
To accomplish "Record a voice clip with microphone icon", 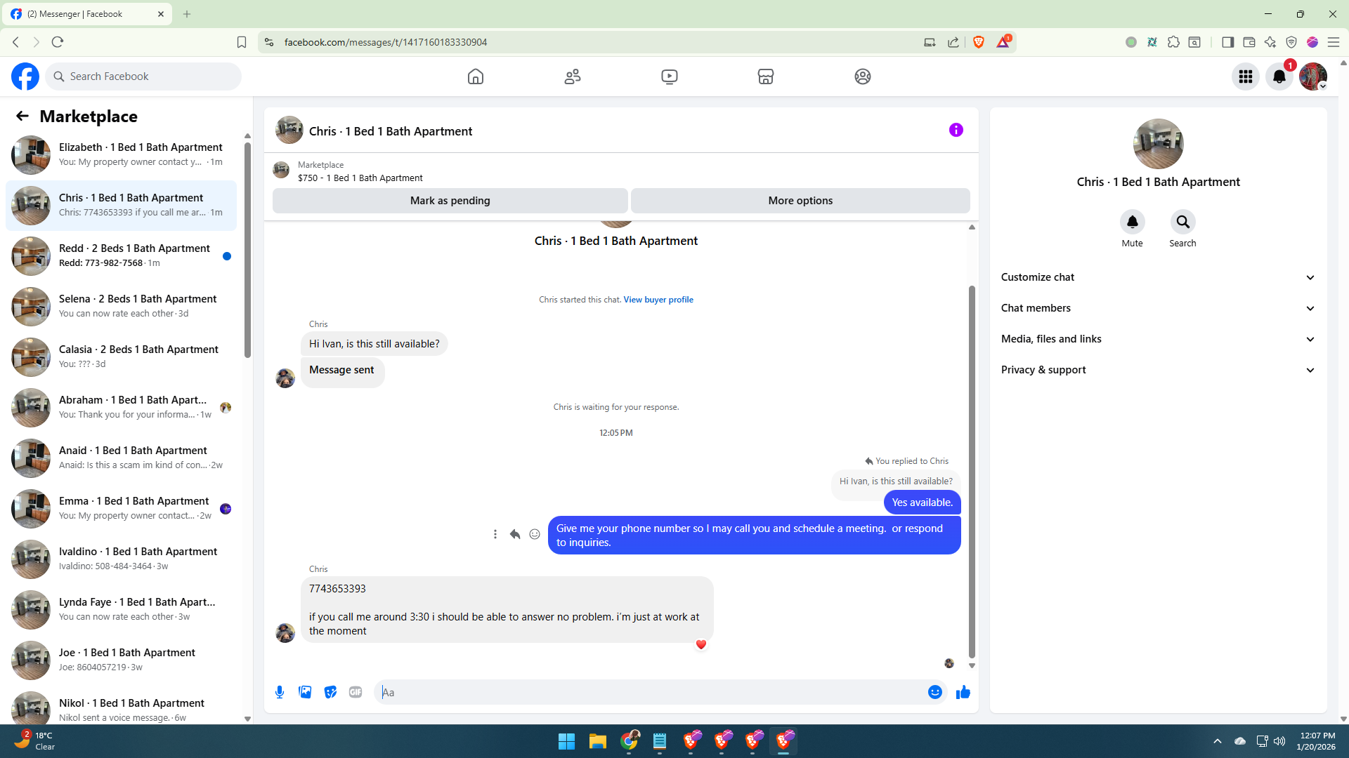I will (280, 692).
